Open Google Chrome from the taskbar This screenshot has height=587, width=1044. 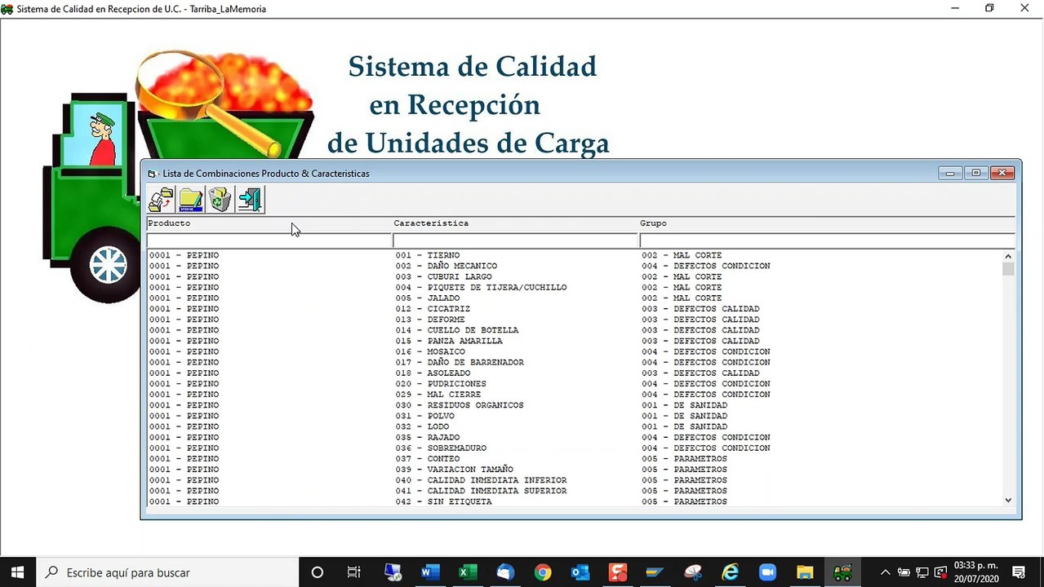tap(543, 572)
